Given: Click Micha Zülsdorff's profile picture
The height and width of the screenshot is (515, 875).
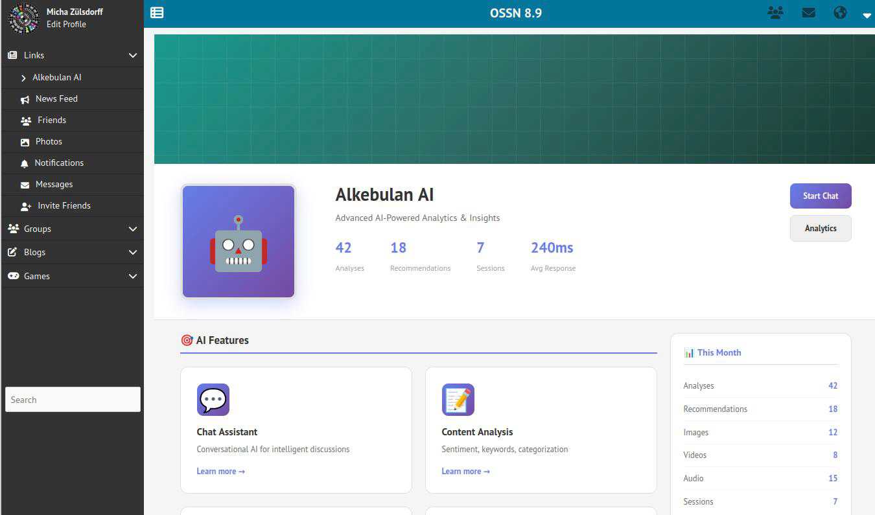Looking at the screenshot, I should 23,18.
